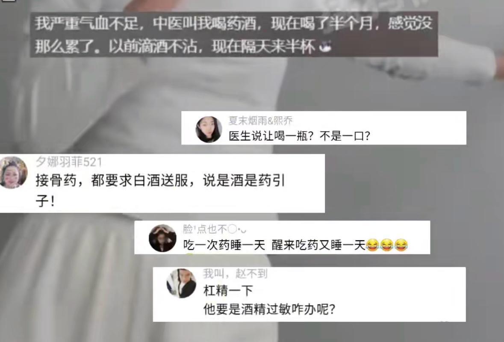Click the middle laughing-crying emoji
The height and width of the screenshot is (342, 504).
(x=386, y=245)
